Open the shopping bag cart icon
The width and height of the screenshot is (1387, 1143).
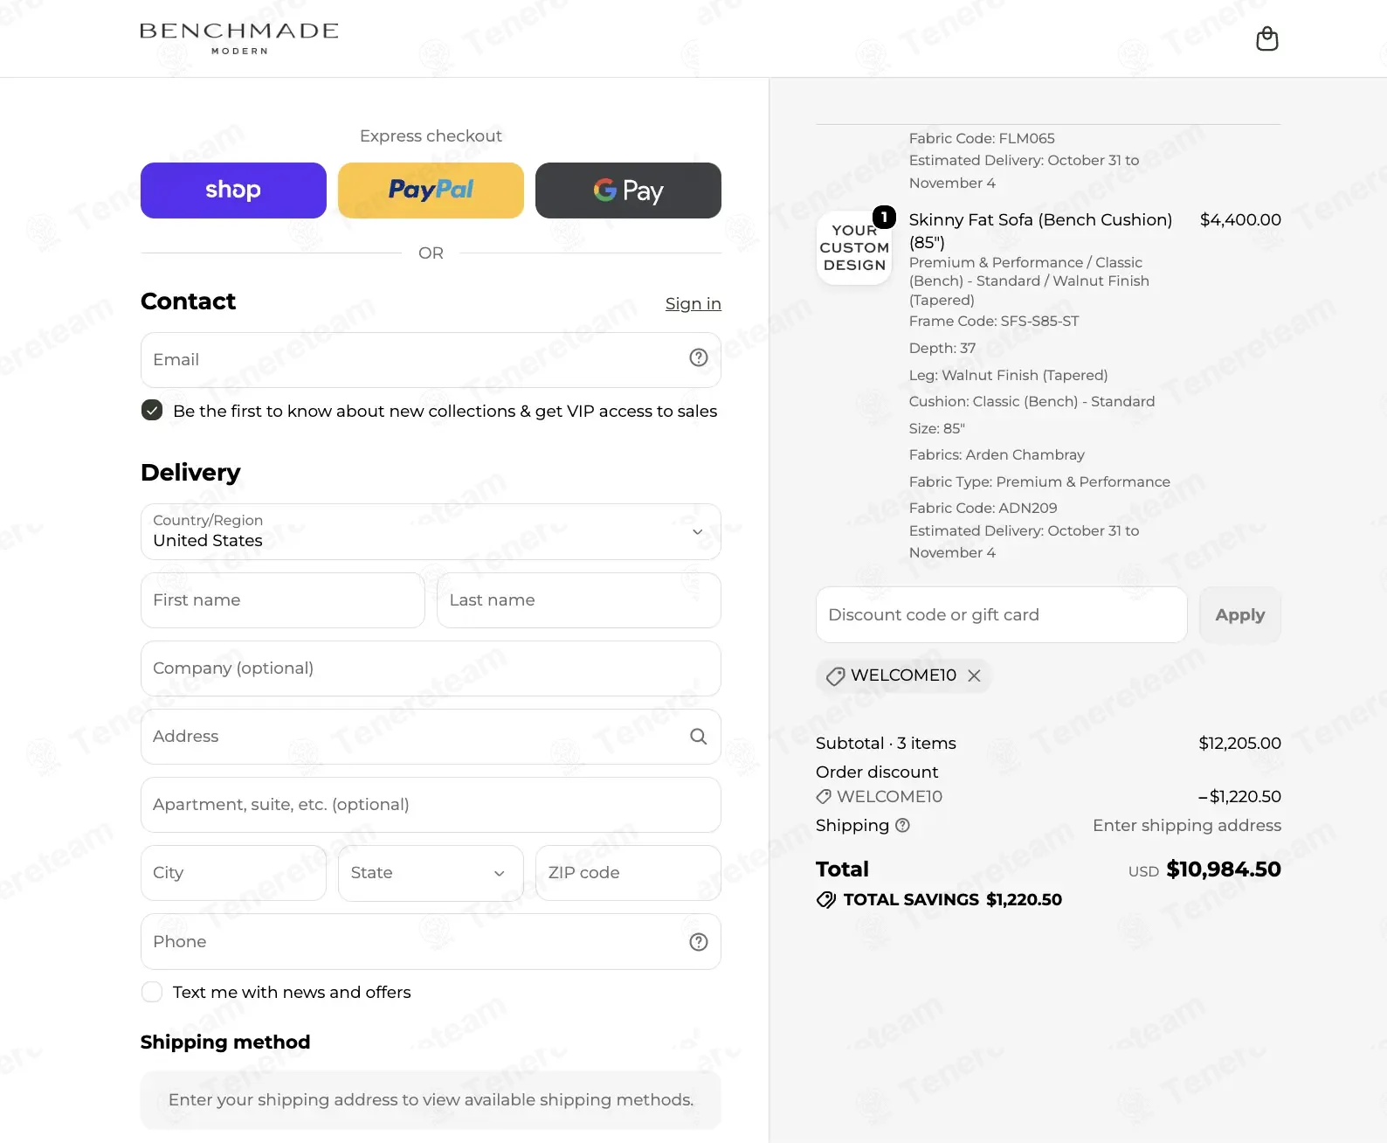(x=1266, y=39)
